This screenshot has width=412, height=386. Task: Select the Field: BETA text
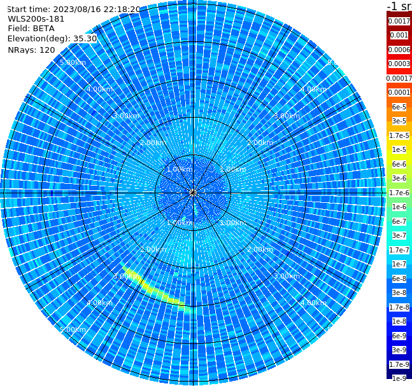point(31,29)
